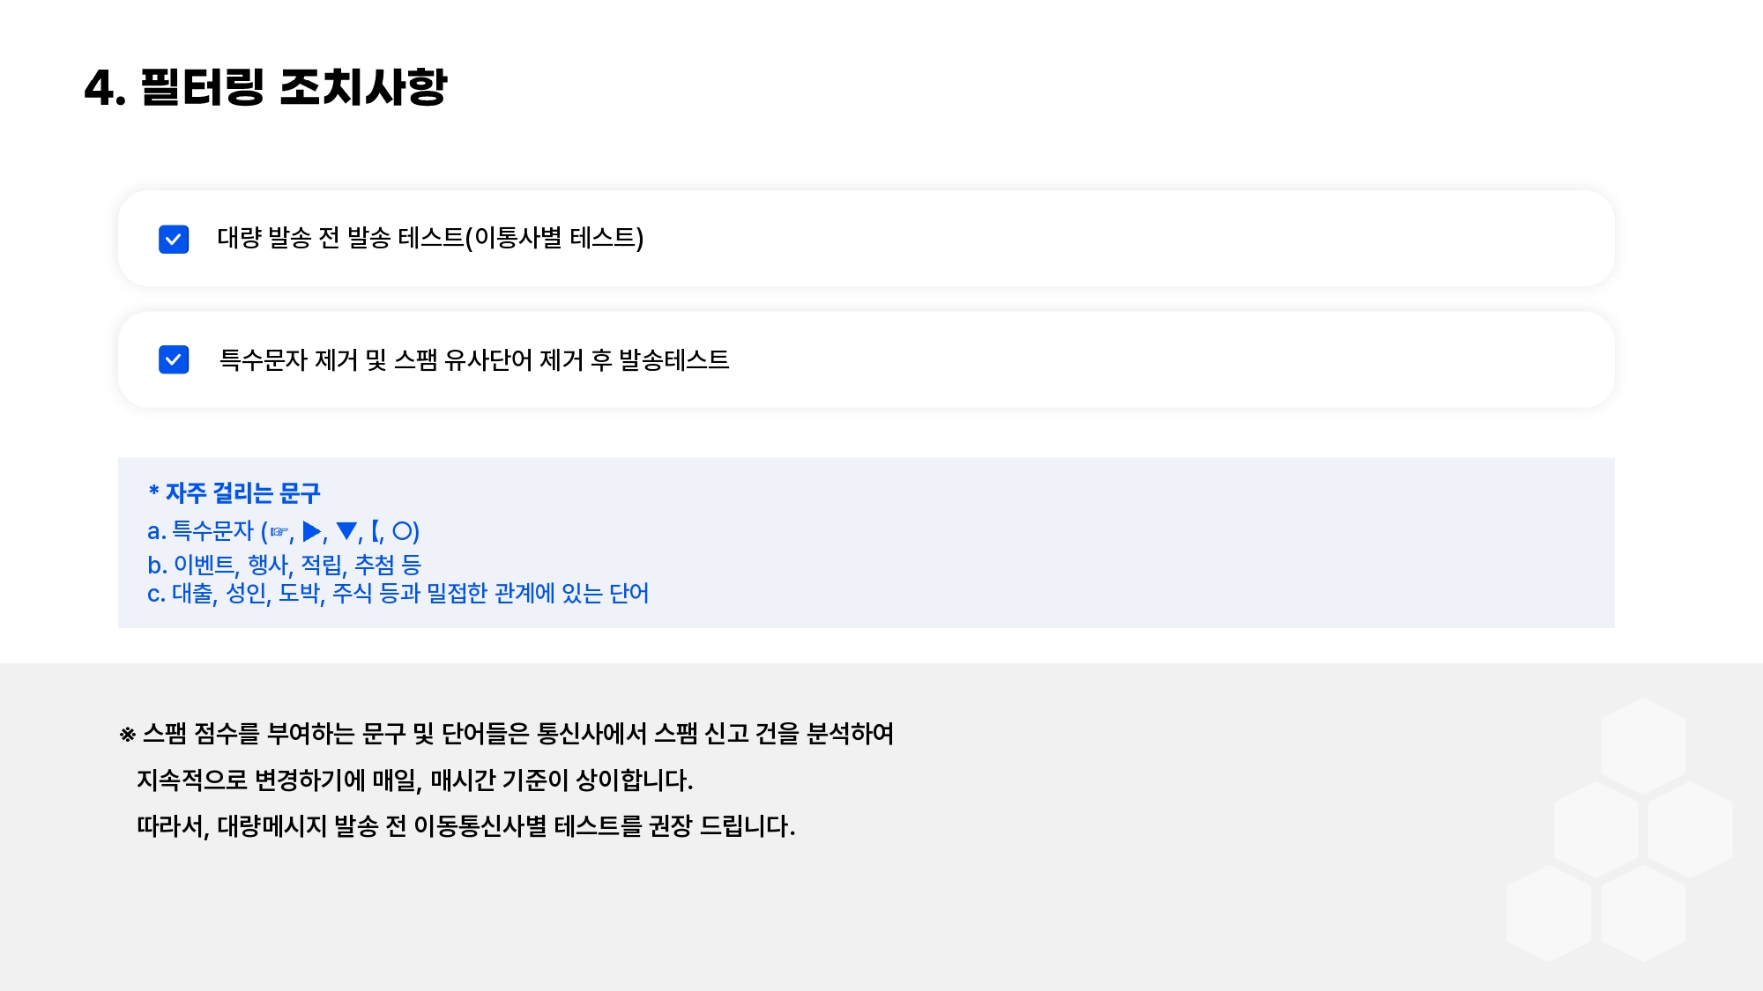Viewport: 1763px width, 991px height.
Task: Click the 자주 걸리는 문구 heading
Action: (234, 492)
